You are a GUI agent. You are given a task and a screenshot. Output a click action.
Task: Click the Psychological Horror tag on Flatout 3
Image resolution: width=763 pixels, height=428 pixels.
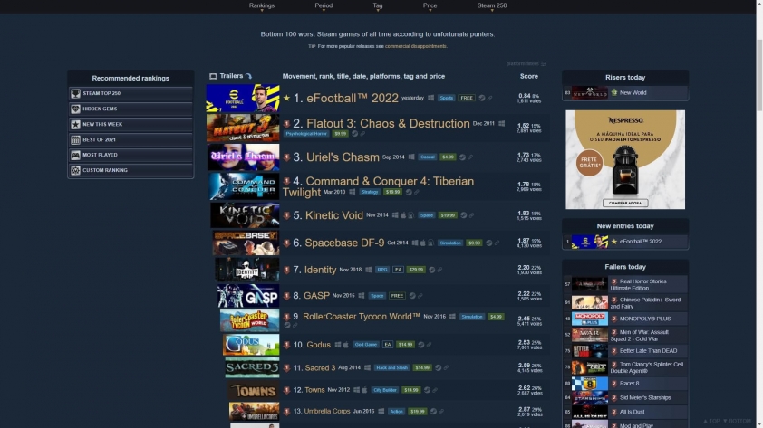(306, 134)
